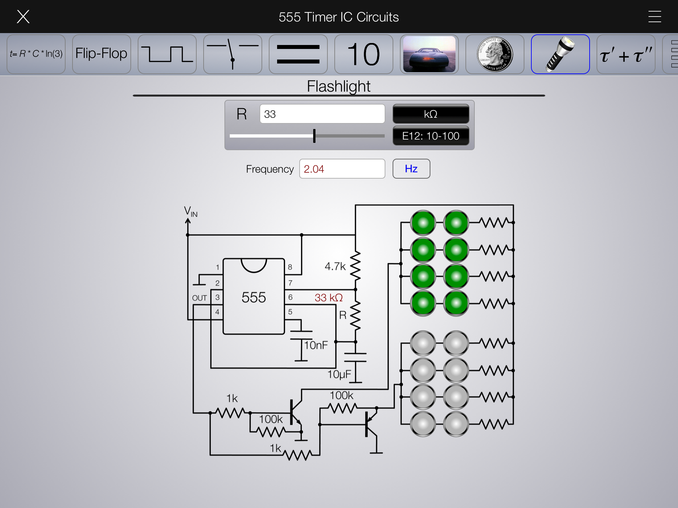Click the 33 kΩ resistor label in schematic
Viewport: 678px width, 508px height.
click(x=328, y=298)
